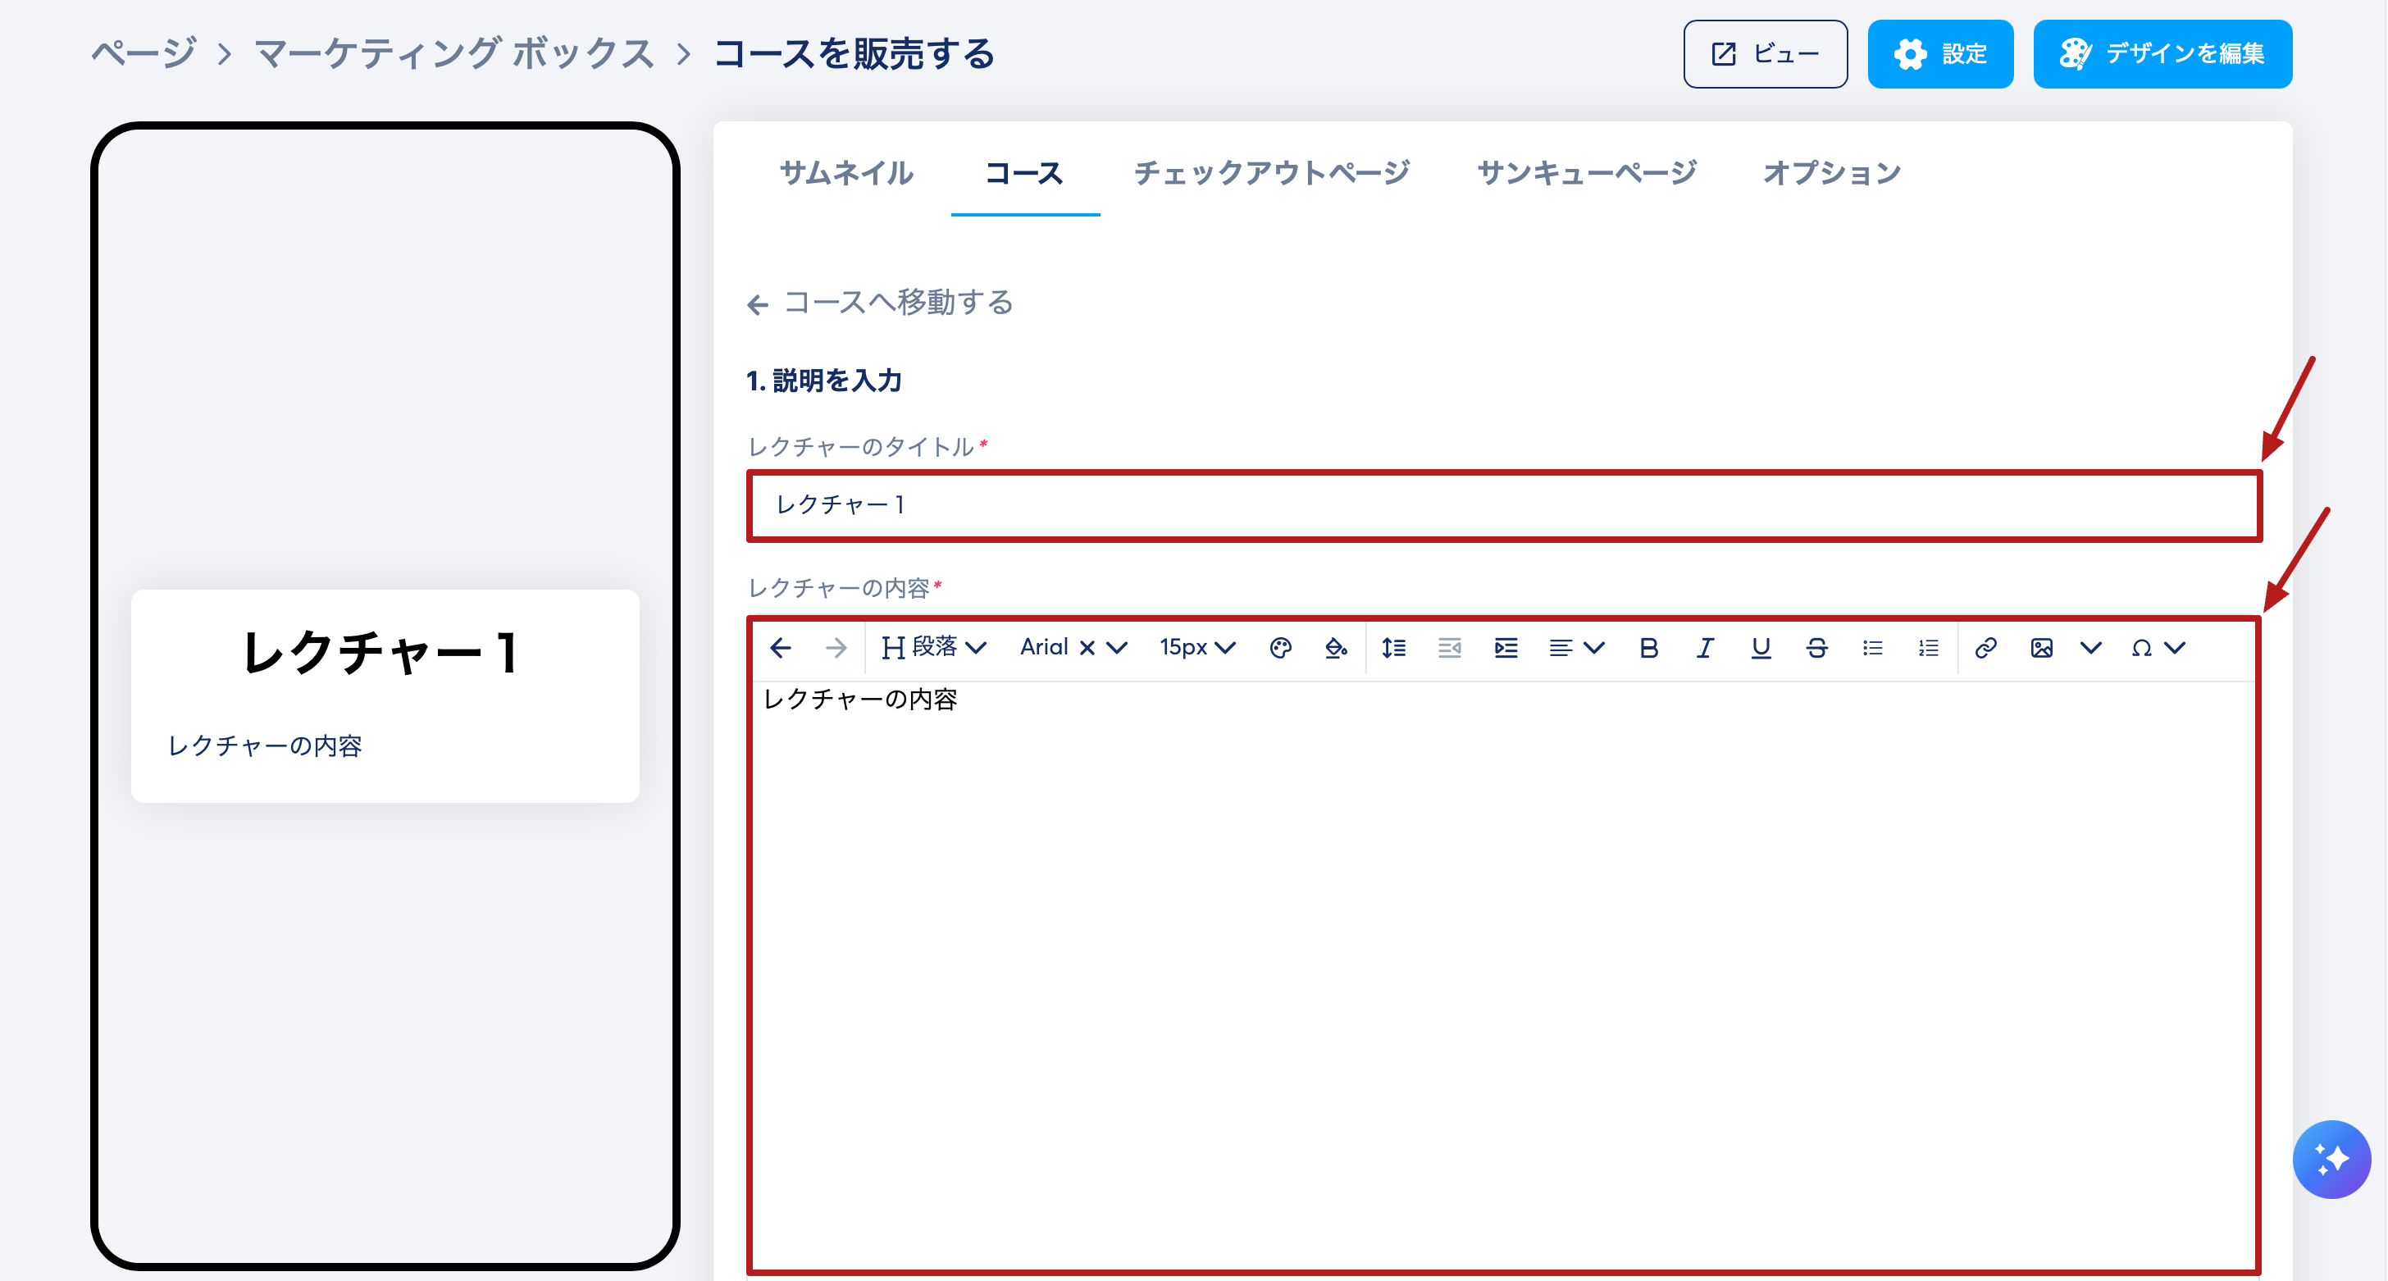
Task: Click the increase indent icon
Action: pyautogui.click(x=1506, y=648)
